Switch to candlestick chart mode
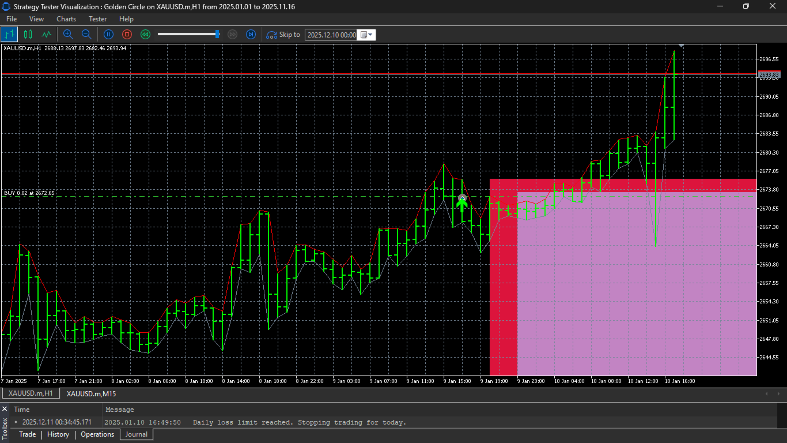The height and width of the screenshot is (443, 787). click(28, 35)
